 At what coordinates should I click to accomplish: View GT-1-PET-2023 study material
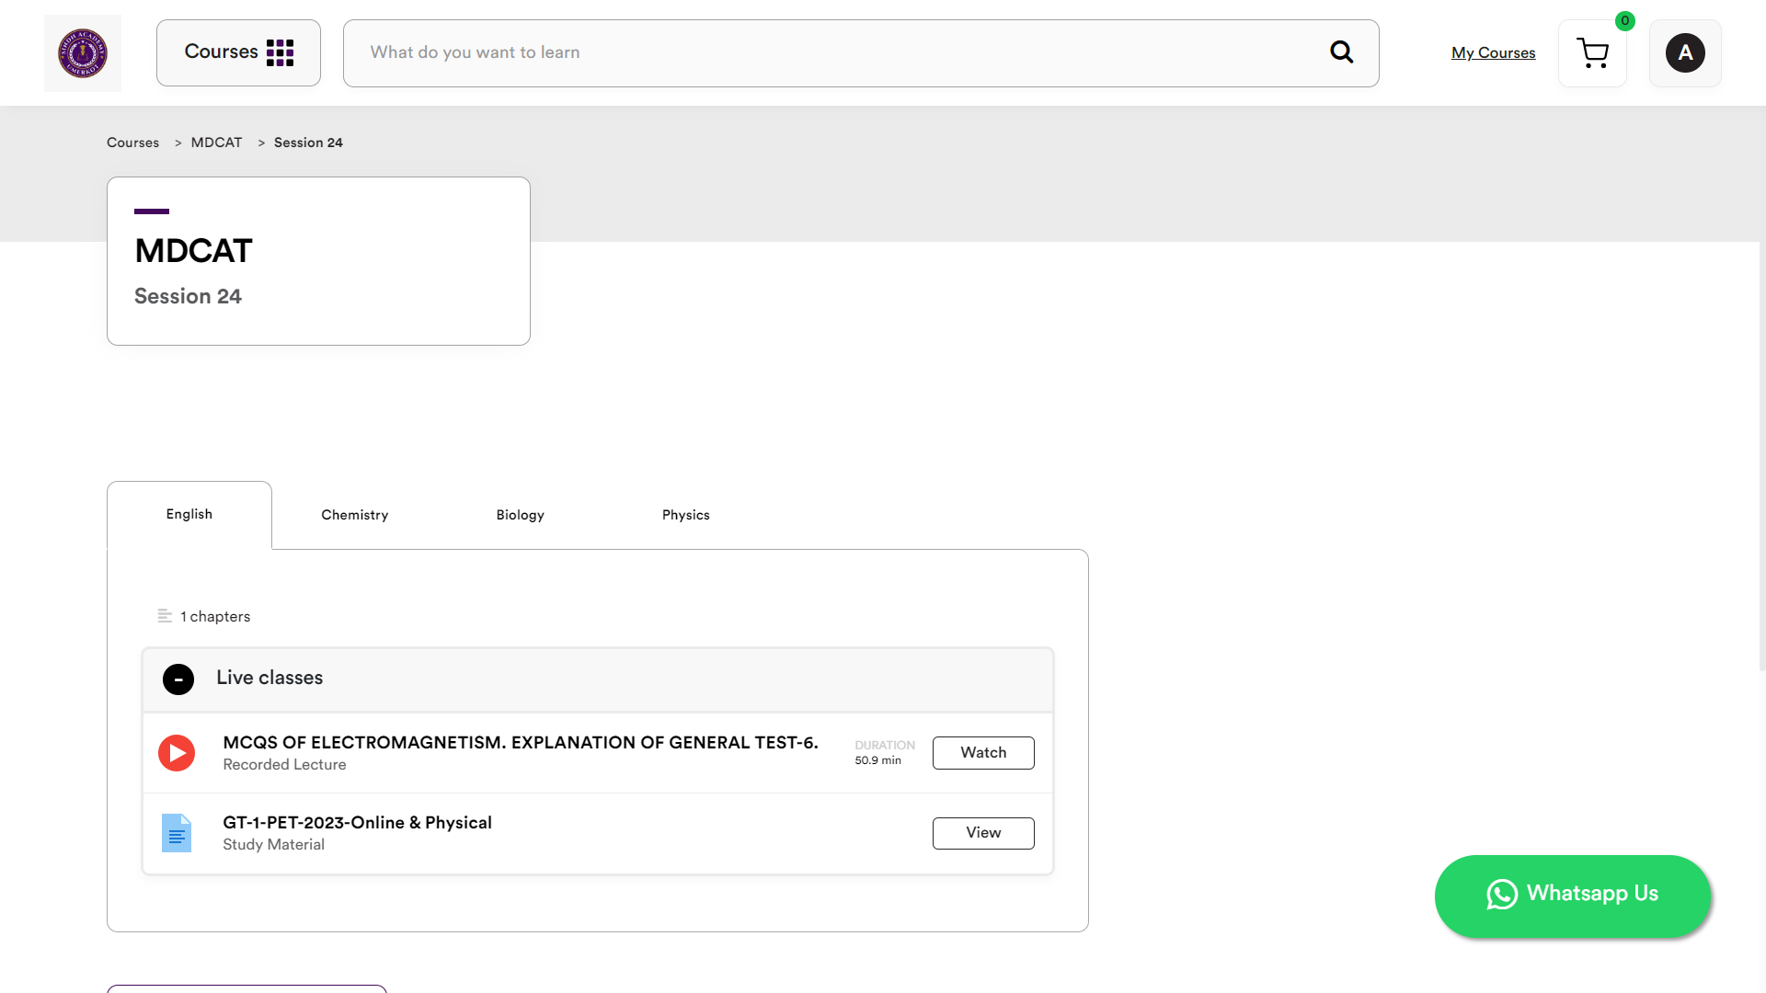click(x=982, y=833)
